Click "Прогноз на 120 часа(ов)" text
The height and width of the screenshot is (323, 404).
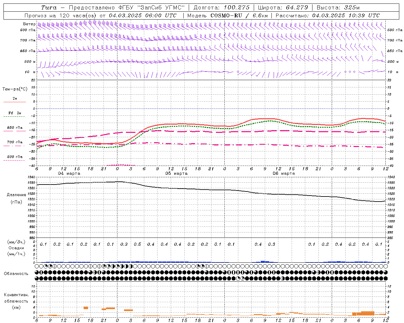point(61,15)
